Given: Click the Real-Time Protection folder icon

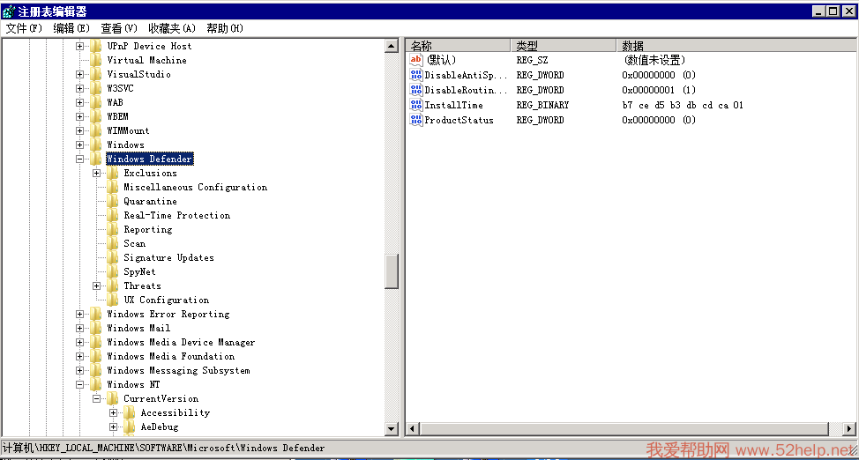Looking at the screenshot, I should click(x=113, y=216).
